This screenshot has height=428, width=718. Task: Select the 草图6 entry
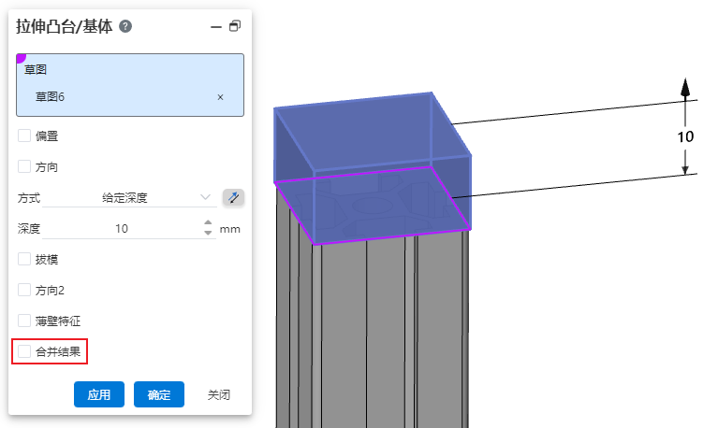point(51,97)
